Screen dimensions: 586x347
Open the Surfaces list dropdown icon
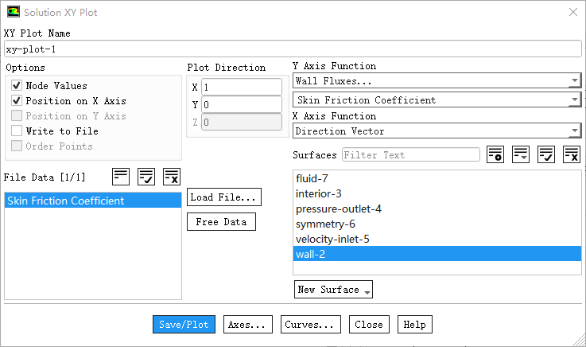[x=521, y=154]
